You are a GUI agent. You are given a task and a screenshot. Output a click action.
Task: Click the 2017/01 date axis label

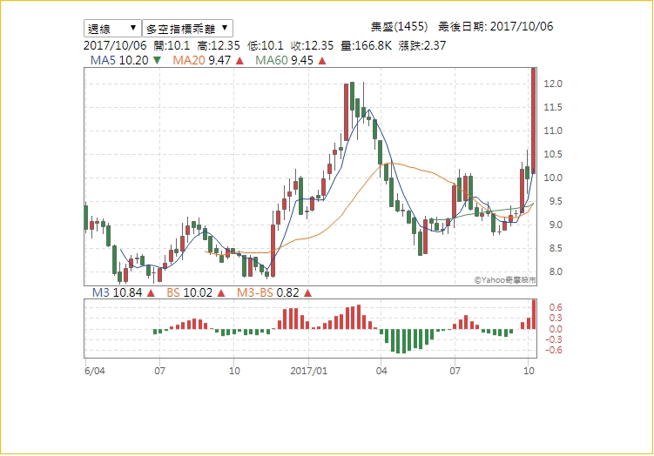coord(308,371)
